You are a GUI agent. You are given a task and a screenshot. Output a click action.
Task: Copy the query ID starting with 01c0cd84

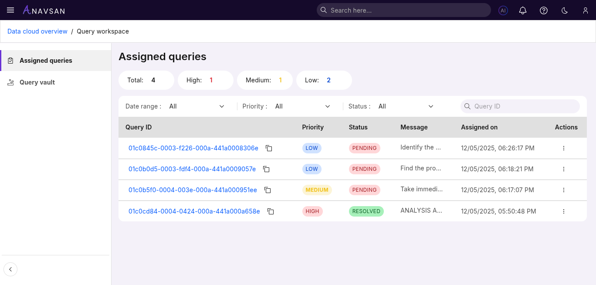271,211
